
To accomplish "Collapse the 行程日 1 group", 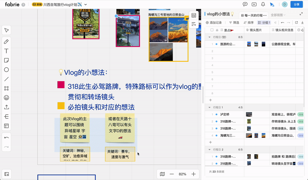I will pyautogui.click(x=209, y=107).
